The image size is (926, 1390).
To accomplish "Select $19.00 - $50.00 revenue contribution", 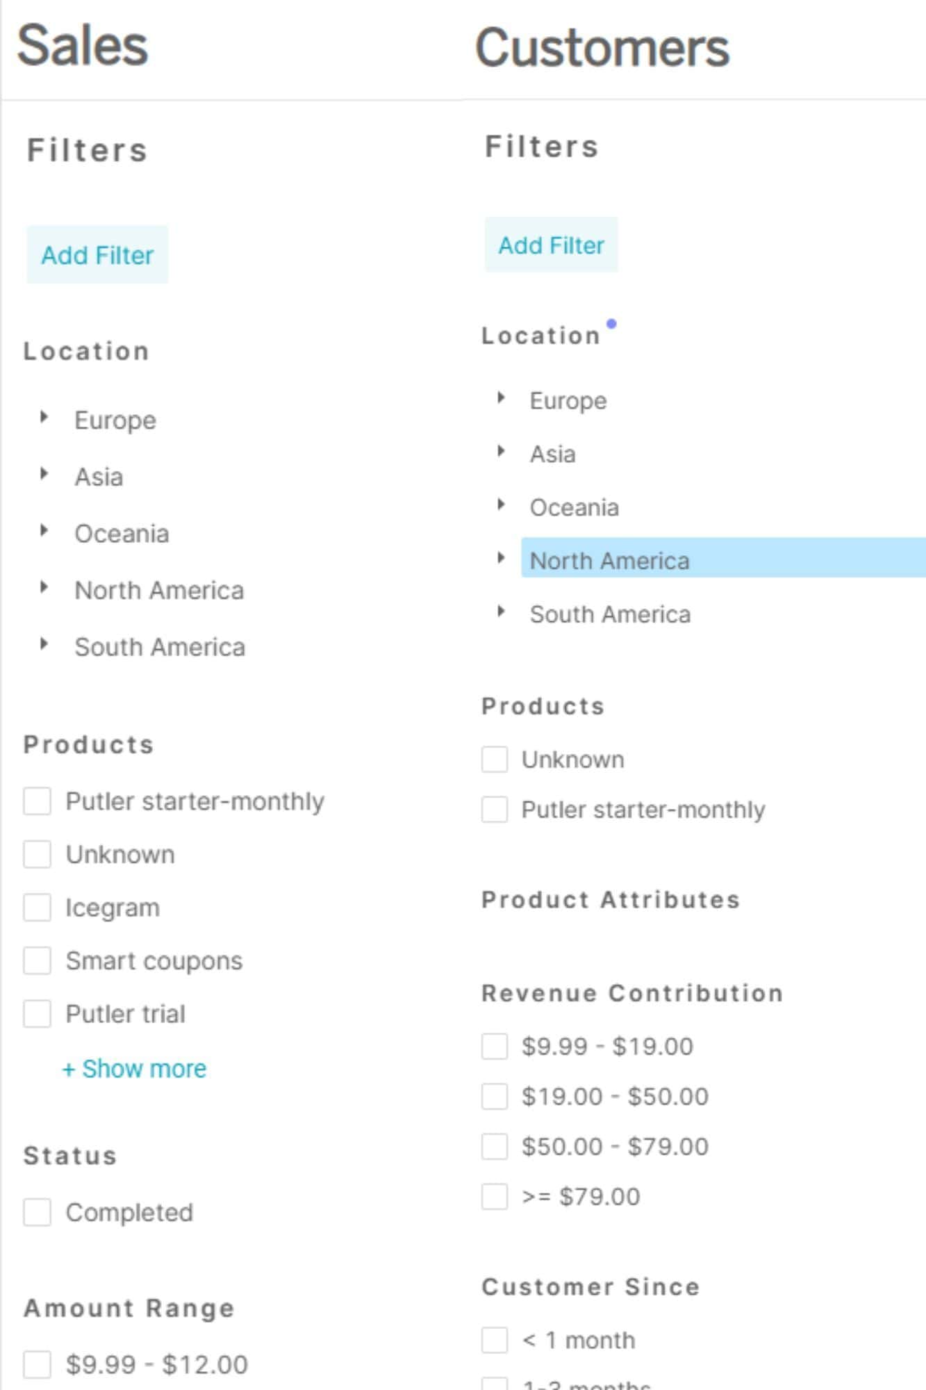I will click(x=495, y=1097).
